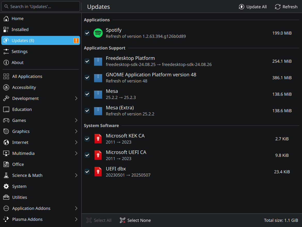Screen dimensions: 302x227
Task: Click the Utilities toolbox icon
Action: click(6, 197)
